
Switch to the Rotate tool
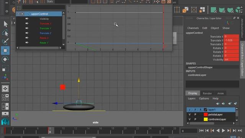[5, 59]
